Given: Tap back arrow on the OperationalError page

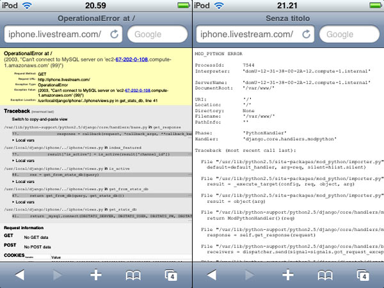Looking at the screenshot, I should tap(20, 275).
